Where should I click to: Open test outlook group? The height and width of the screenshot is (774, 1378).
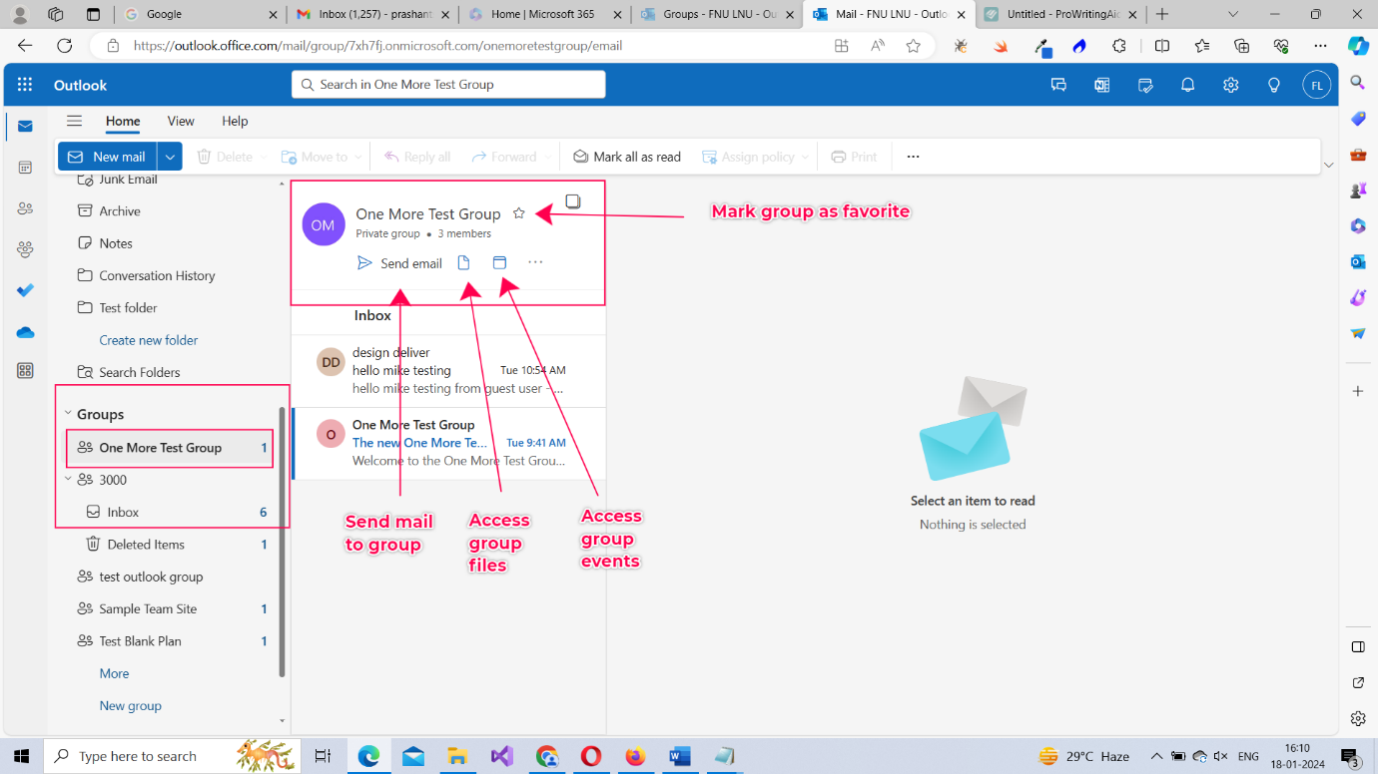pos(166,577)
